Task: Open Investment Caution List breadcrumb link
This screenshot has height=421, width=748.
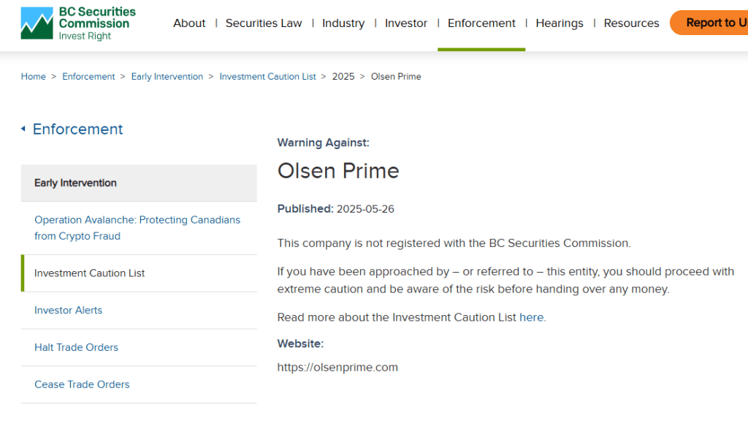Action: click(x=267, y=76)
